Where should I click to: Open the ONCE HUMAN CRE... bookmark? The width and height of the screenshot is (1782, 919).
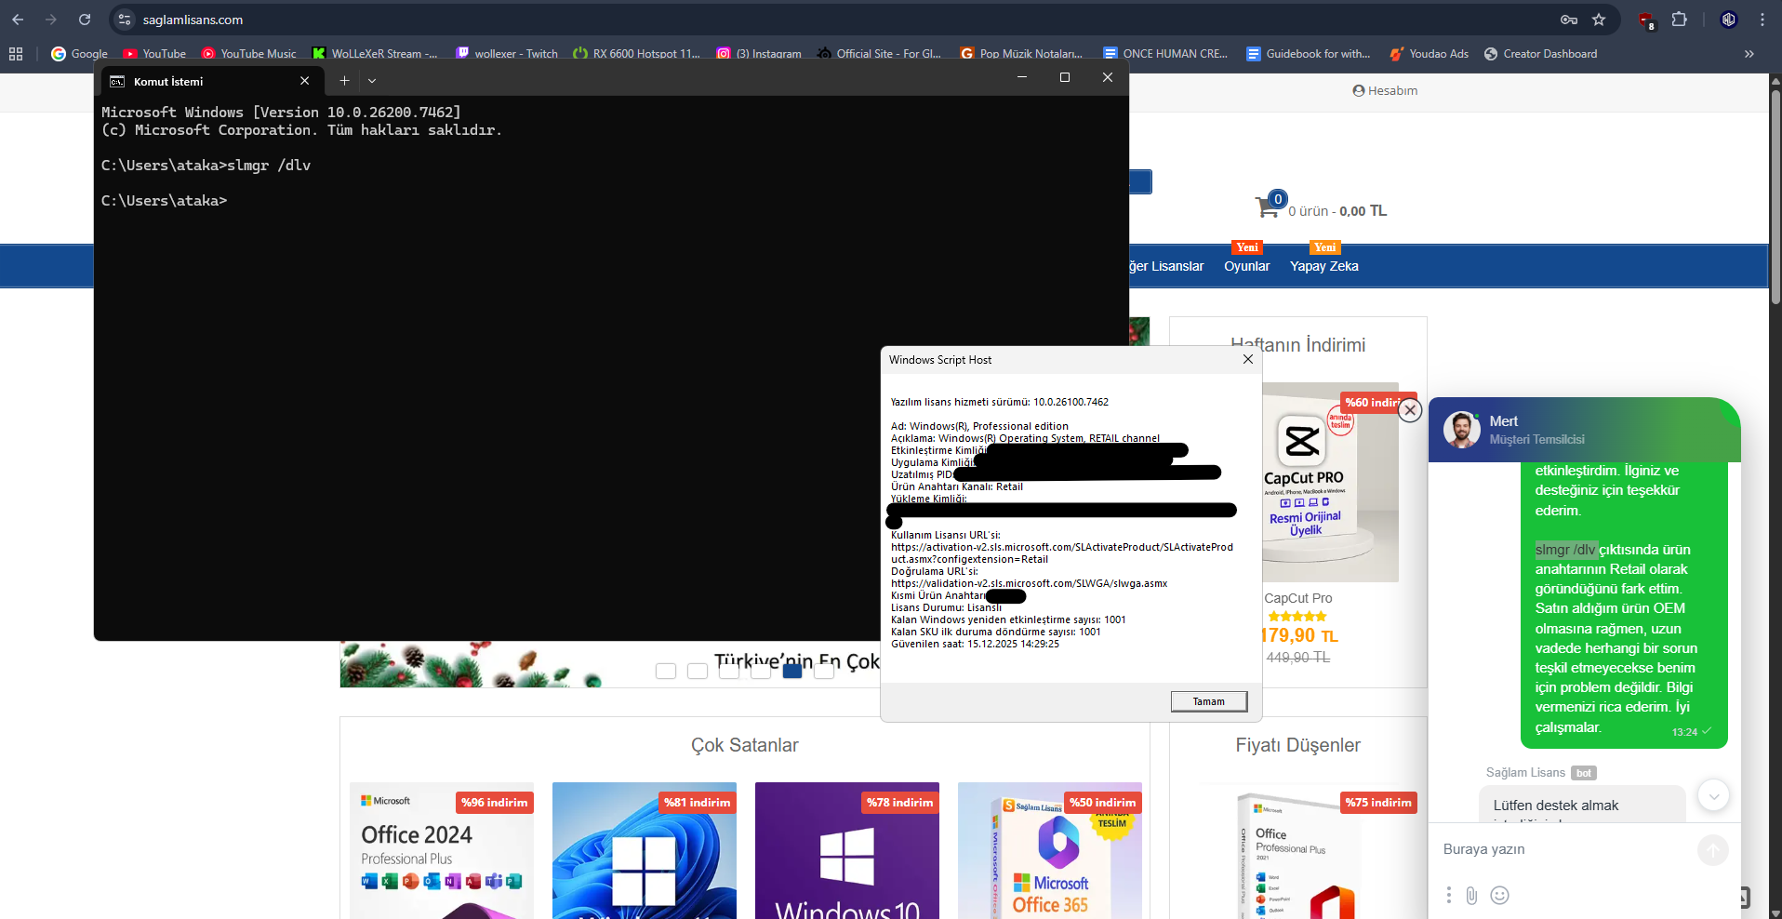(x=1165, y=54)
